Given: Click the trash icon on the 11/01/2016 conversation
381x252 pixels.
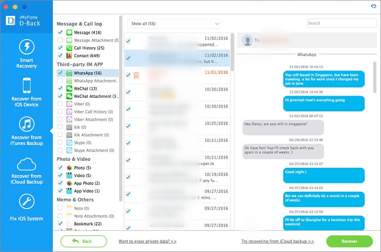Looking at the screenshot, I should click(x=136, y=75).
